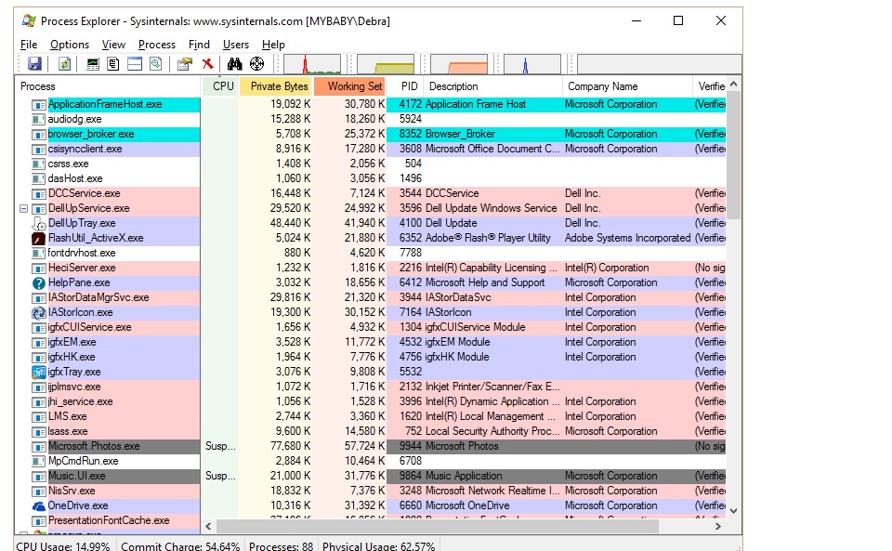Sort by the Process column header
The width and height of the screenshot is (892, 551).
(x=108, y=86)
